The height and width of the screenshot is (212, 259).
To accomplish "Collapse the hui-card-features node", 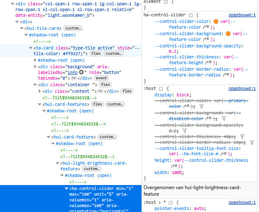I will tap(39, 104).
